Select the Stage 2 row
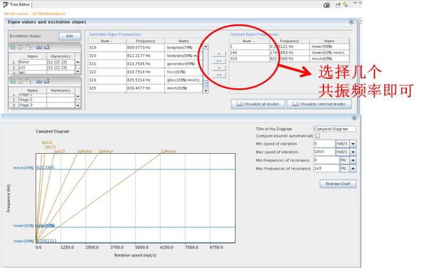This screenshot has width=424, height=268. 42,100
